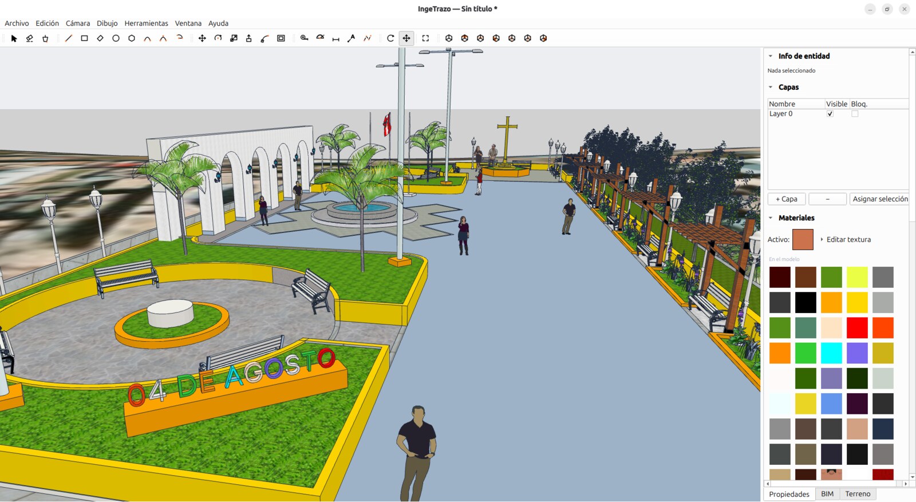
Task: Click the Activo material swatch
Action: [x=803, y=240]
